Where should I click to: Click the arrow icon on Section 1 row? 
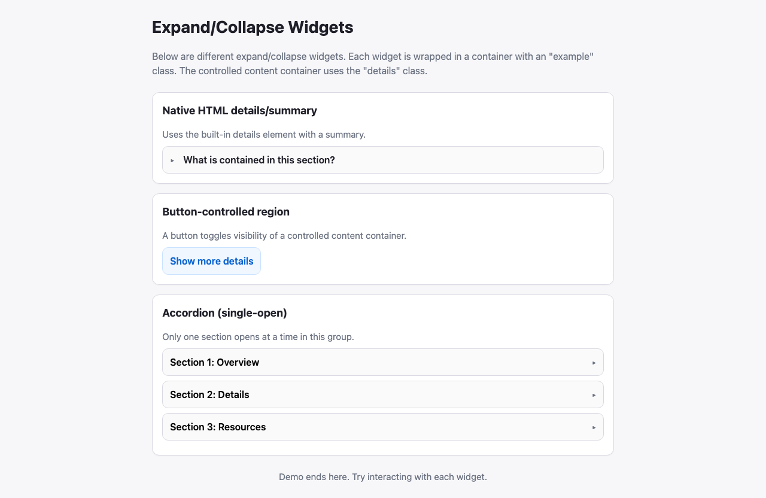point(594,363)
